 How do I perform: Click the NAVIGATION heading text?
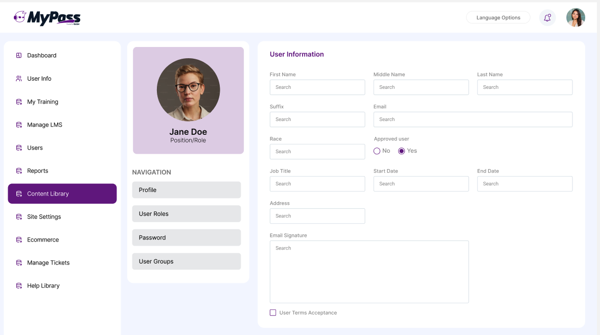[151, 172]
